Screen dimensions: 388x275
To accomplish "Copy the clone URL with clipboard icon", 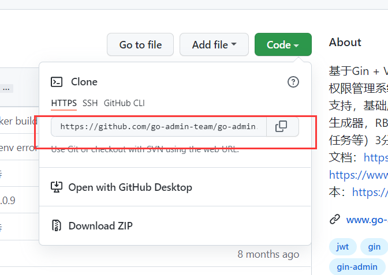I will 282,126.
